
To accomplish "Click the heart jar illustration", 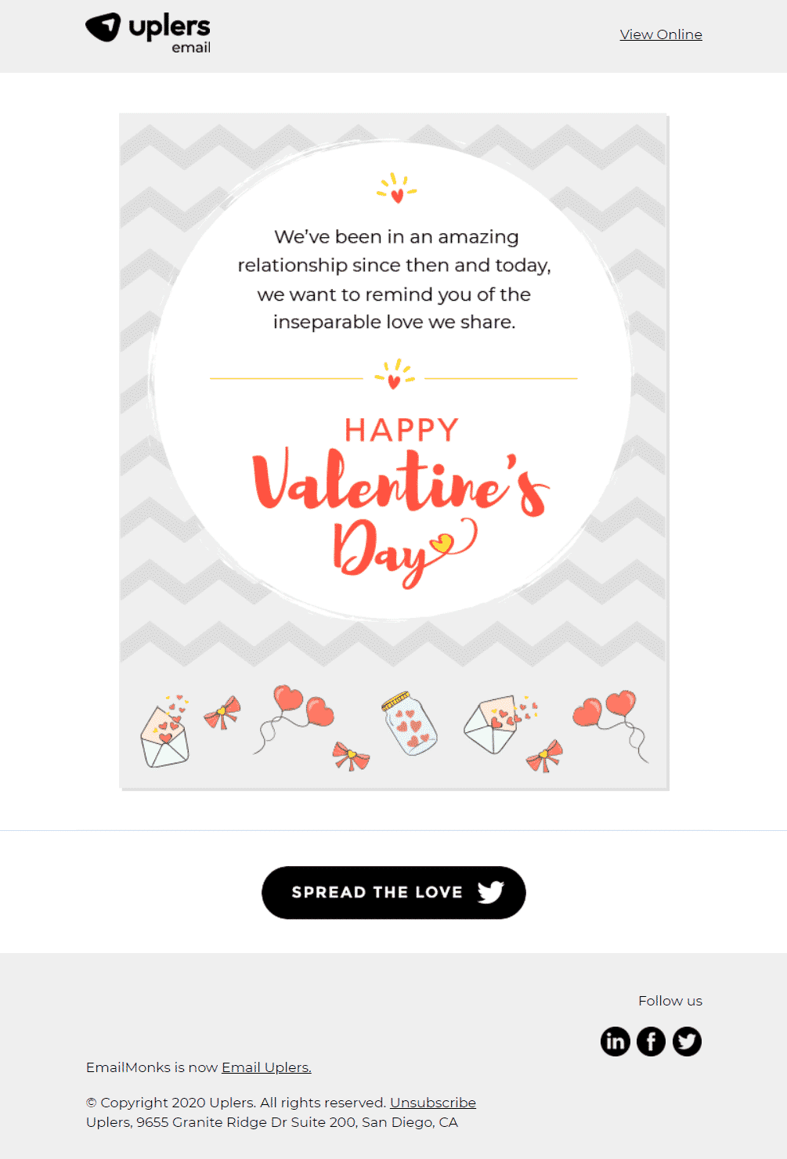I will coord(409,724).
